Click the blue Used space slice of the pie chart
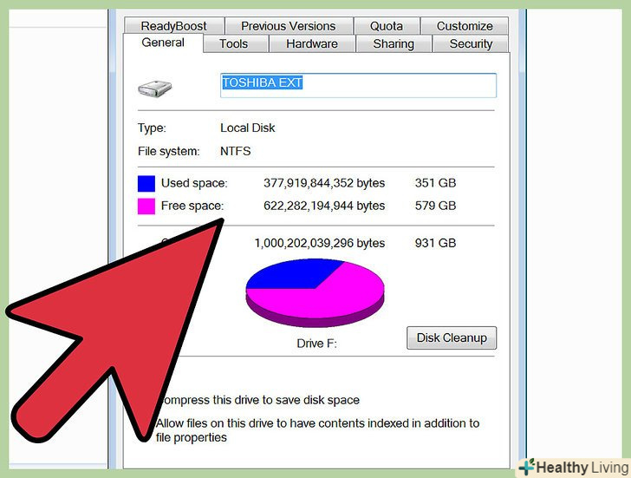 point(290,274)
